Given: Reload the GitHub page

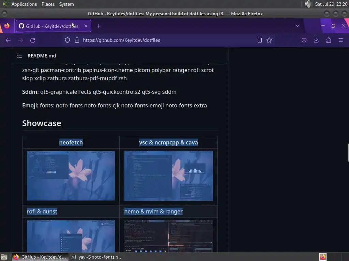Looking at the screenshot, I should (33, 40).
